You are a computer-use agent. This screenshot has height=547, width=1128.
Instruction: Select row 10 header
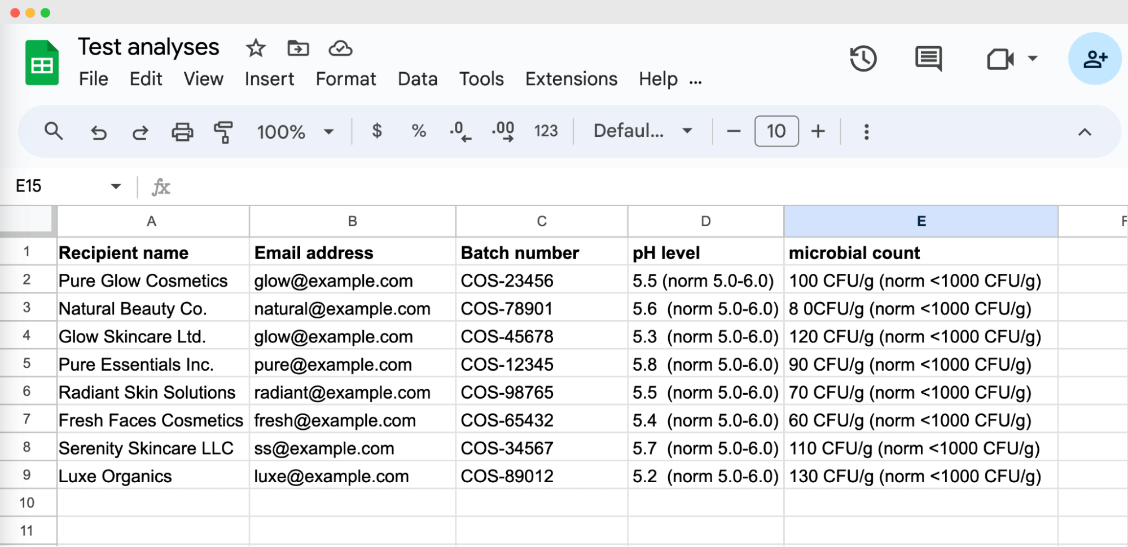[27, 502]
